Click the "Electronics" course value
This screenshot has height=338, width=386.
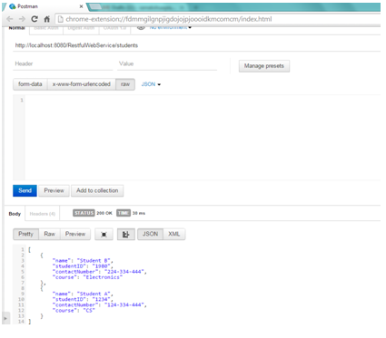pyautogui.click(x=103, y=277)
